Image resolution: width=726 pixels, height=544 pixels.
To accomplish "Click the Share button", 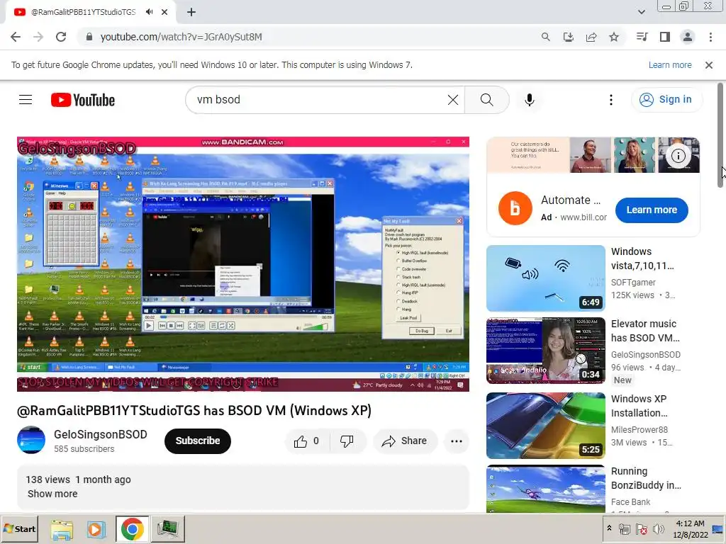I will 404,441.
